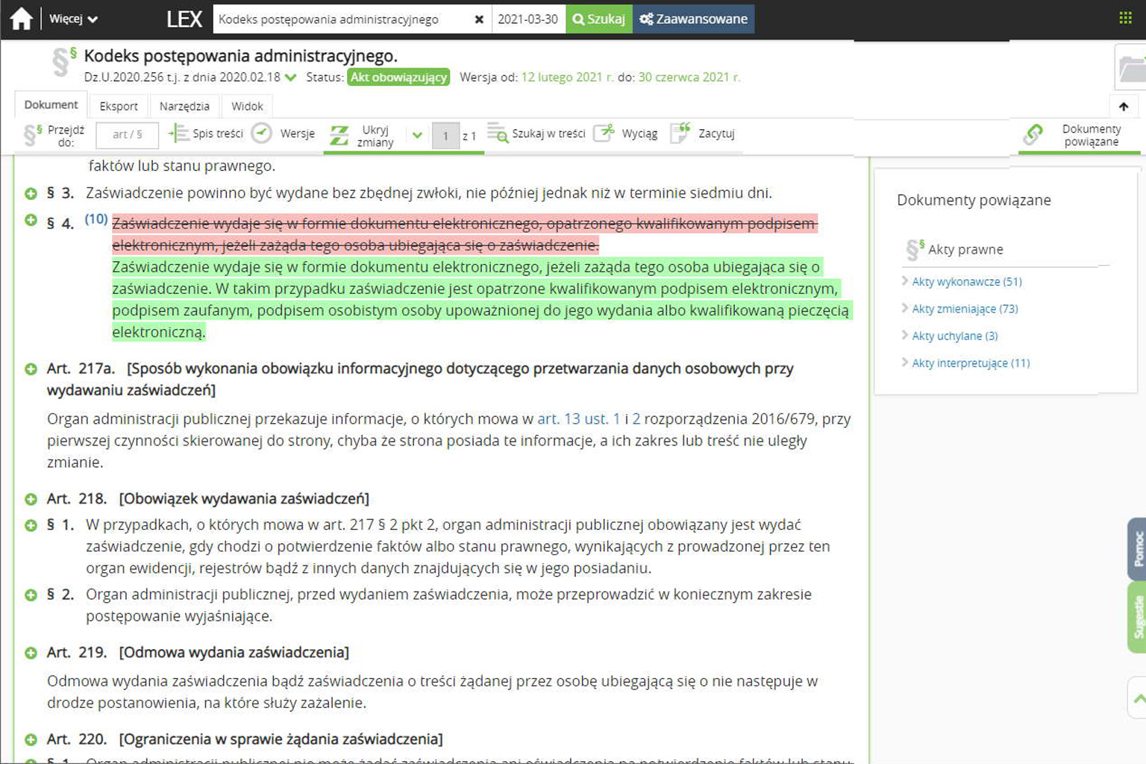The image size is (1146, 764).
Task: Open the apps grid menu icon
Action: (x=1125, y=19)
